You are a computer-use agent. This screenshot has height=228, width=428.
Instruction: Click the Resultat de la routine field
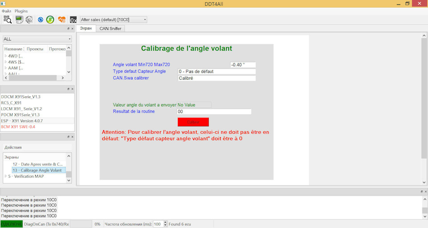coord(214,111)
